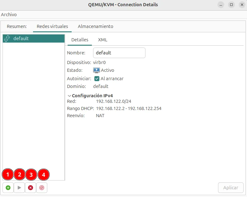The image size is (247, 197).
Task: Open the Archivo menu
Action: point(9,15)
